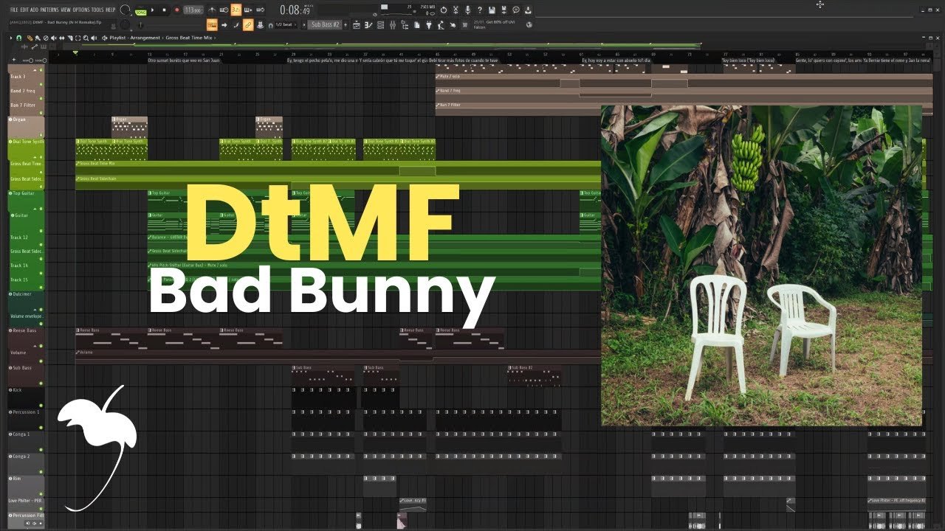Open the mixer icon in toolbar
The image size is (945, 531).
(392, 25)
